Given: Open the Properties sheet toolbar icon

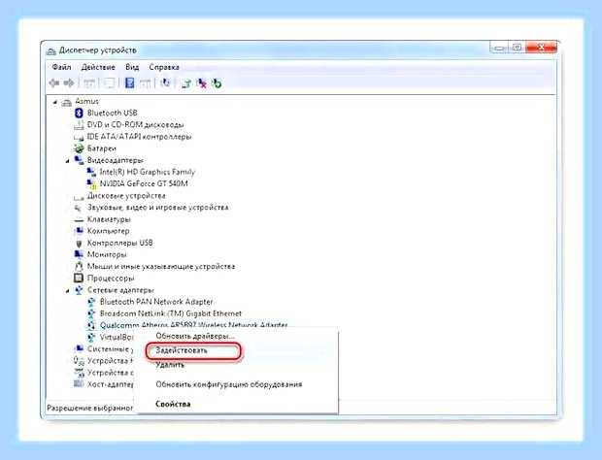Looking at the screenshot, I should point(110,82).
